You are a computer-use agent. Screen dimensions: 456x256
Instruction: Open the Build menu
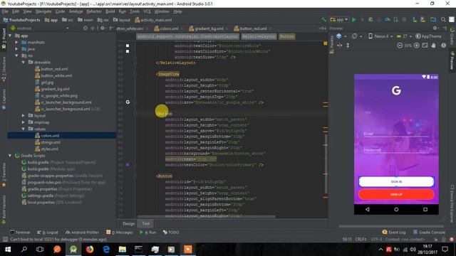pyautogui.click(x=110, y=11)
